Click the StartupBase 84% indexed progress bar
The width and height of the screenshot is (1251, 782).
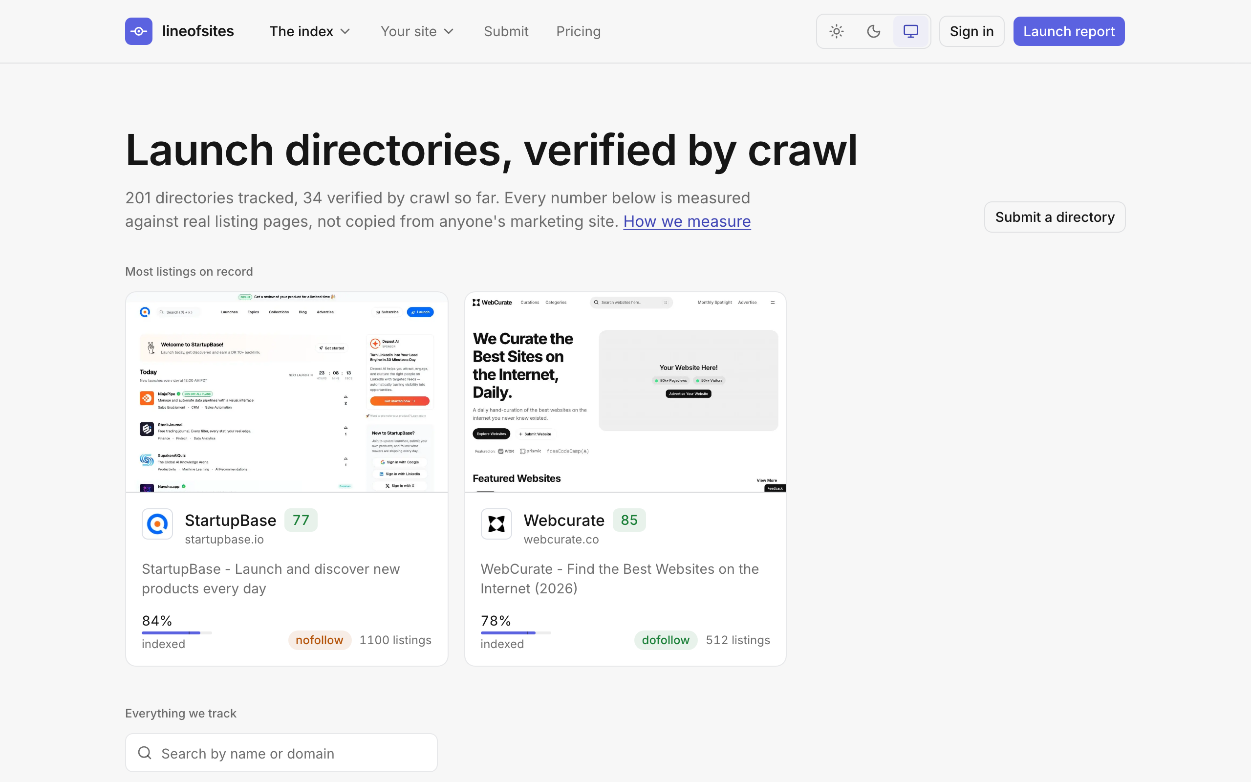tap(177, 632)
